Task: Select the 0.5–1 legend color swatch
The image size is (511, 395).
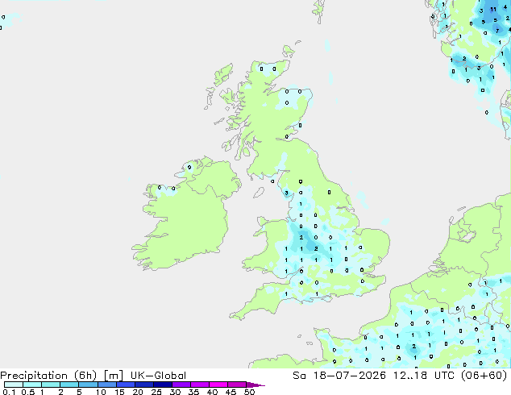Action: pos(32,385)
